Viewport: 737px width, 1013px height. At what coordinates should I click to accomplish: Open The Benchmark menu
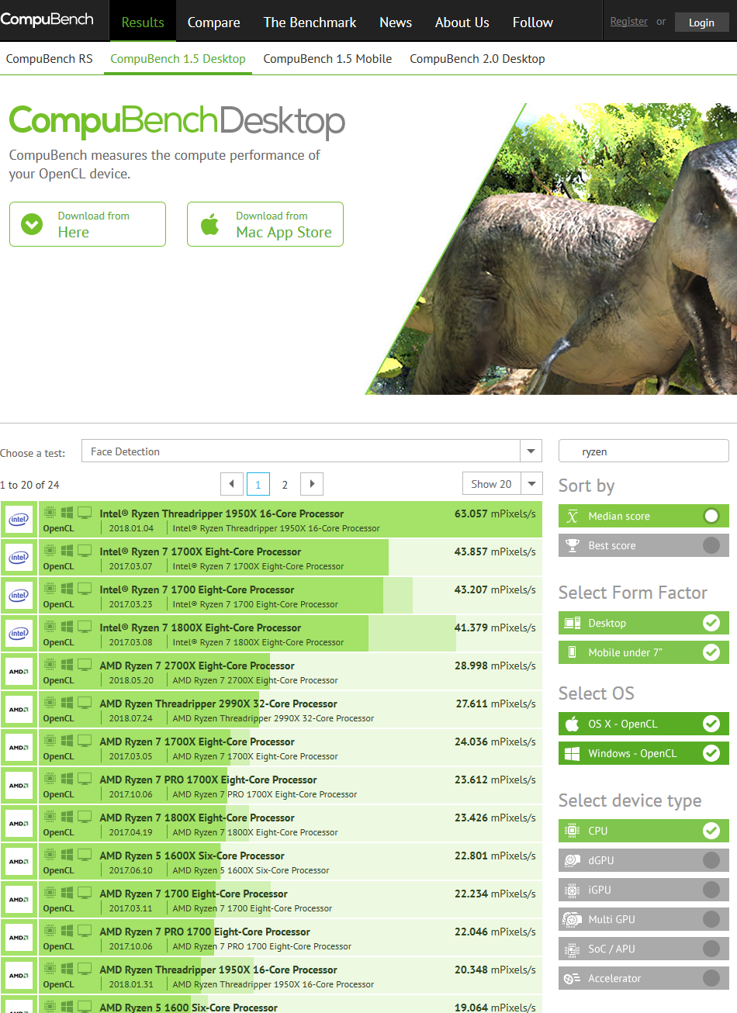(310, 22)
